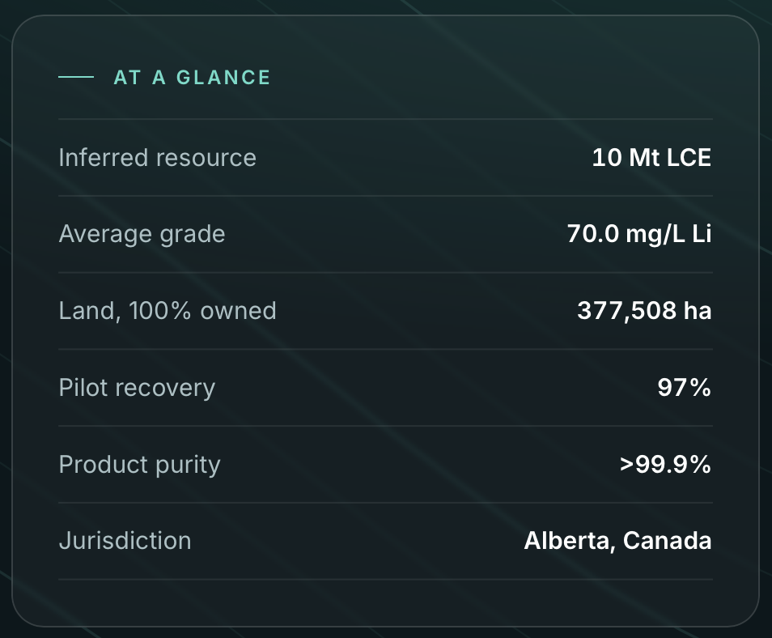This screenshot has height=638, width=772.
Task: Click the word GLANCE in heading
Action: (223, 78)
